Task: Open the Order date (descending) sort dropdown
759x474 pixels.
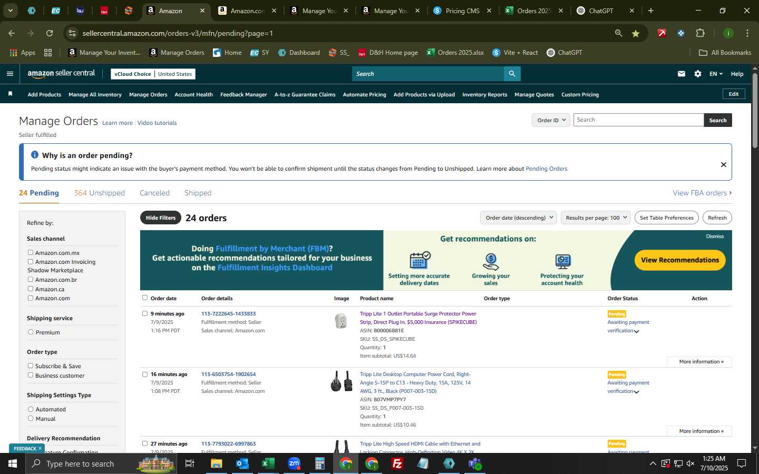Action: pyautogui.click(x=519, y=218)
